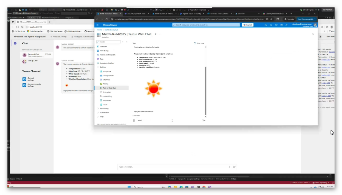The image size is (342, 195).
Task: Open Locks settings page
Action: [105, 104]
